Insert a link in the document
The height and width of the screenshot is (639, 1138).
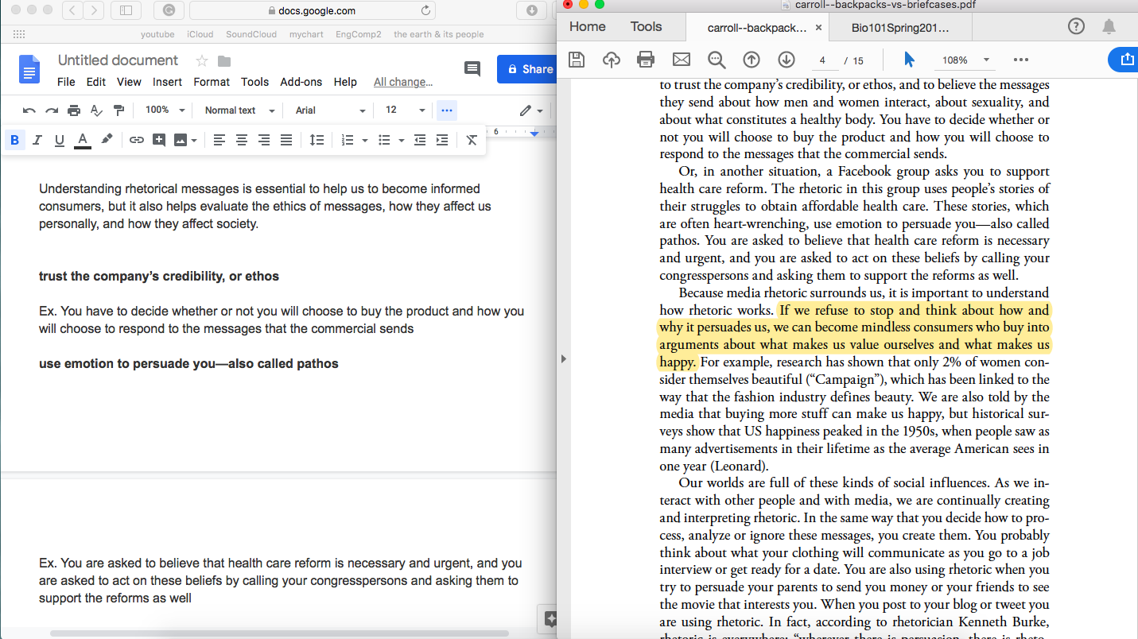tap(137, 141)
